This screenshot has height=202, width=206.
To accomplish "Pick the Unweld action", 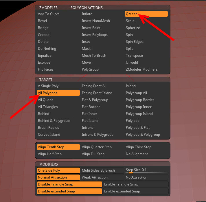I will pos(132,63).
